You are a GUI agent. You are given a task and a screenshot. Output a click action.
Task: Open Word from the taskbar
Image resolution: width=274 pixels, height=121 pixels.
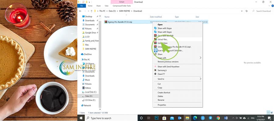[x=226, y=118]
